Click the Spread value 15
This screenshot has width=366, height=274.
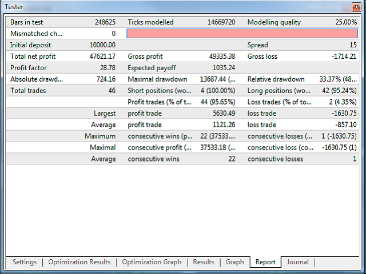tap(352, 45)
